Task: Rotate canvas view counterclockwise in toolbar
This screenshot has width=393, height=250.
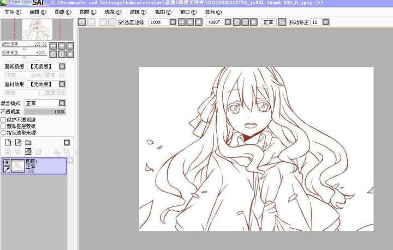Action: pyautogui.click(x=236, y=22)
